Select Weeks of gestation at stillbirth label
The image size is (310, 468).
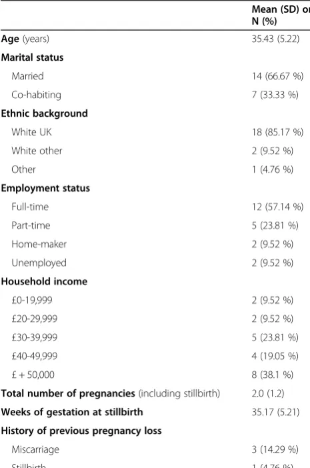point(72,412)
